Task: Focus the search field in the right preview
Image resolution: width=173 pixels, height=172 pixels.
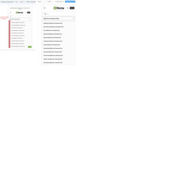Action: [59, 14]
